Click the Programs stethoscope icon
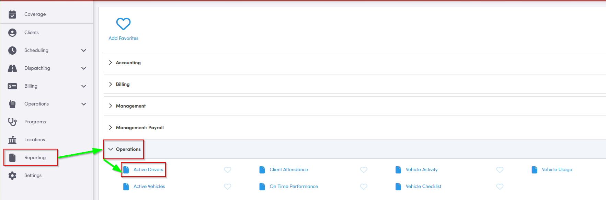This screenshot has width=606, height=200. point(12,122)
